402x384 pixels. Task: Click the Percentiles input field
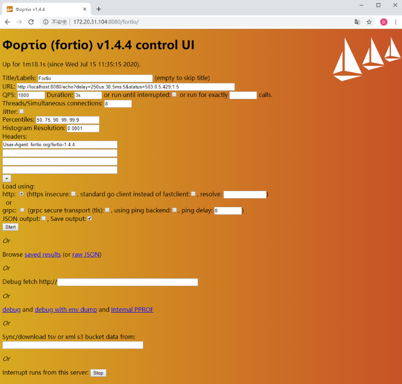pos(67,120)
